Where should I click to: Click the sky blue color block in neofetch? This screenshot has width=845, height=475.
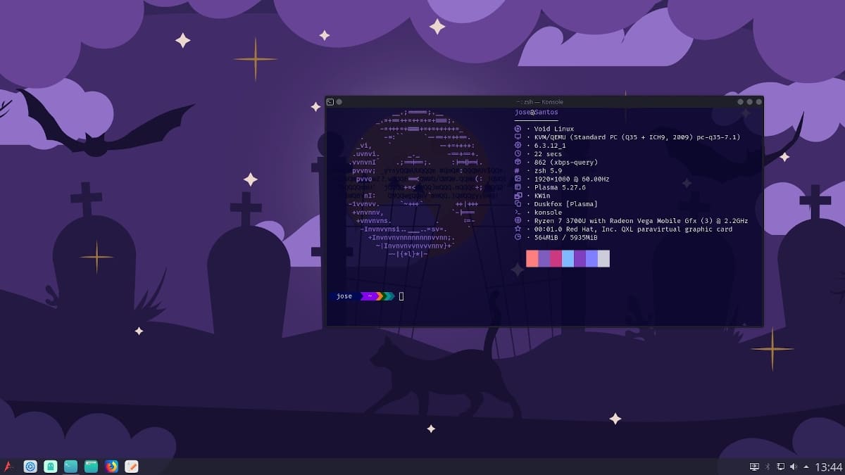[568, 258]
